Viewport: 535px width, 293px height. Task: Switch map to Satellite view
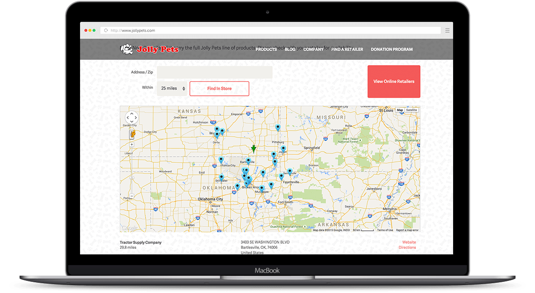tap(412, 110)
